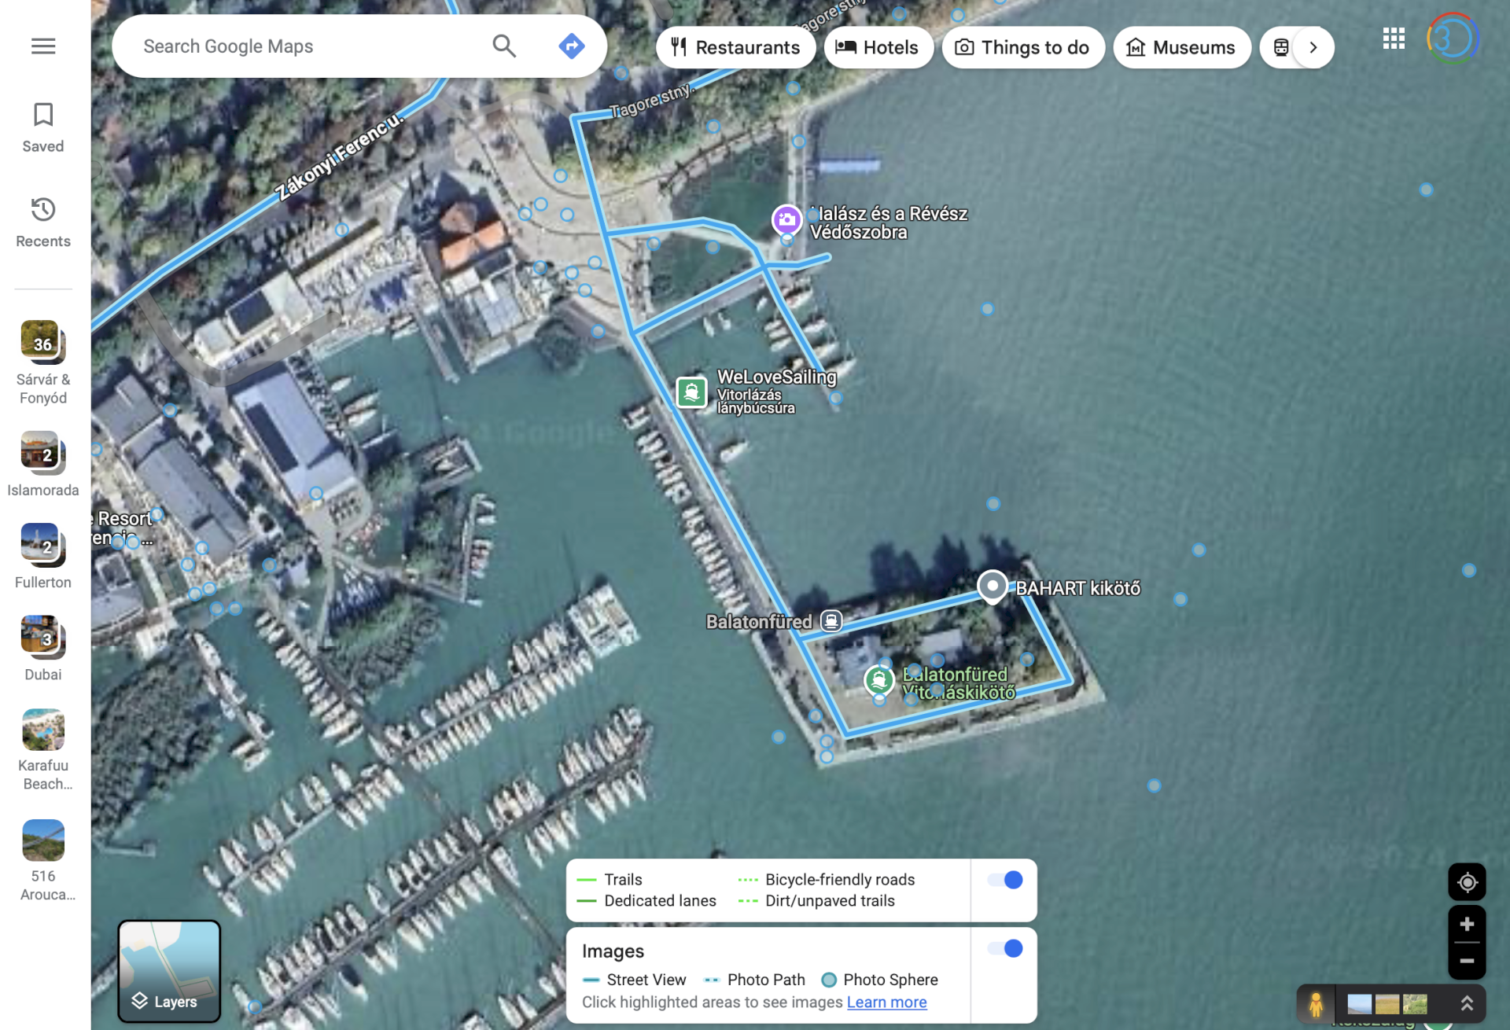Open the Karafuu Beach recent item
This screenshot has height=1030, width=1510.
43,750
